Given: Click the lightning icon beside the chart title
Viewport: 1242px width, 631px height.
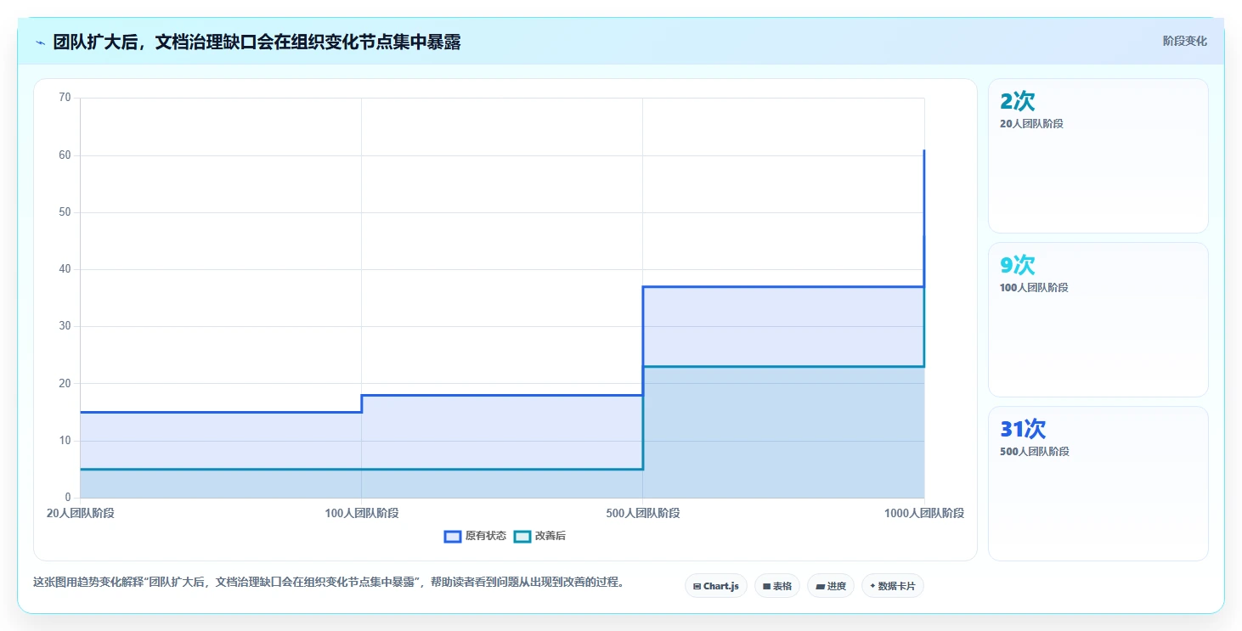Looking at the screenshot, I should [x=40, y=42].
